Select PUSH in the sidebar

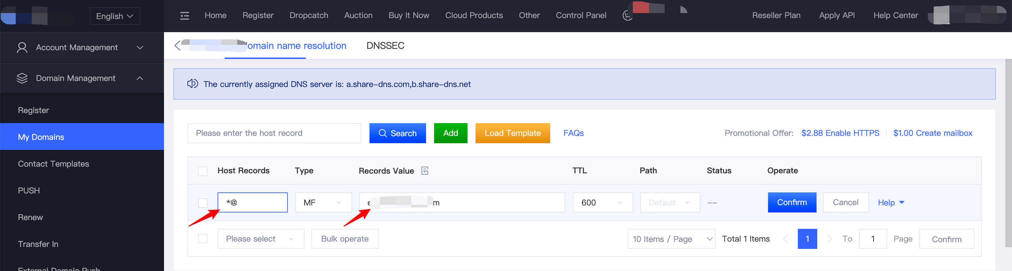click(82, 190)
